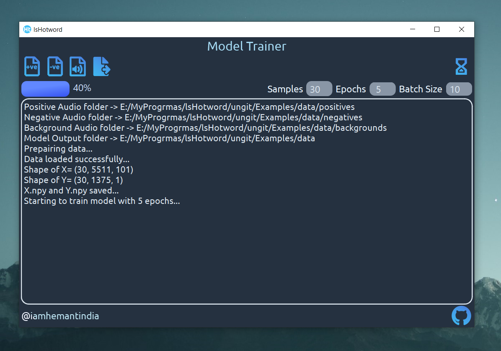This screenshot has height=351, width=501.
Task: Click the Batch Size field showing 10
Action: [459, 89]
